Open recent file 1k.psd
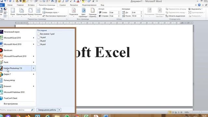The image size is (208, 117). point(42,37)
